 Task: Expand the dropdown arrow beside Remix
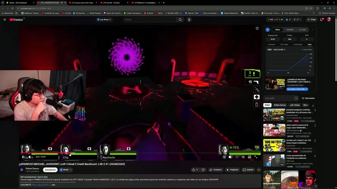[x=71, y=170]
